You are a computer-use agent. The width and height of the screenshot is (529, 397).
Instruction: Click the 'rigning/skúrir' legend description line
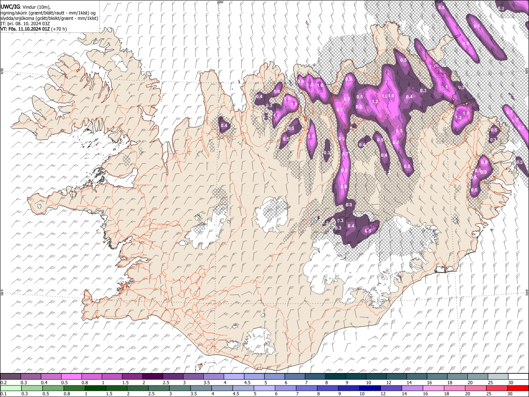point(48,13)
